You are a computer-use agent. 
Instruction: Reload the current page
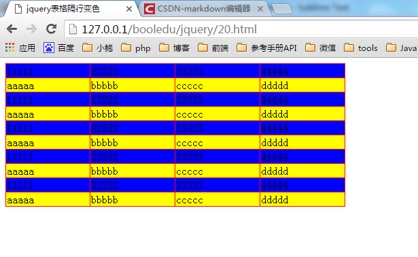(51, 29)
